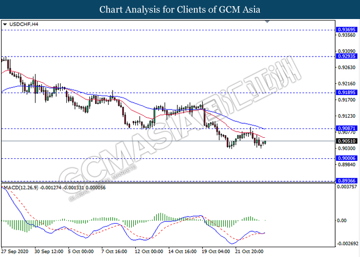360x257 pixels.
Task: Click the MACD scale value 0.003757
Action: click(347, 187)
